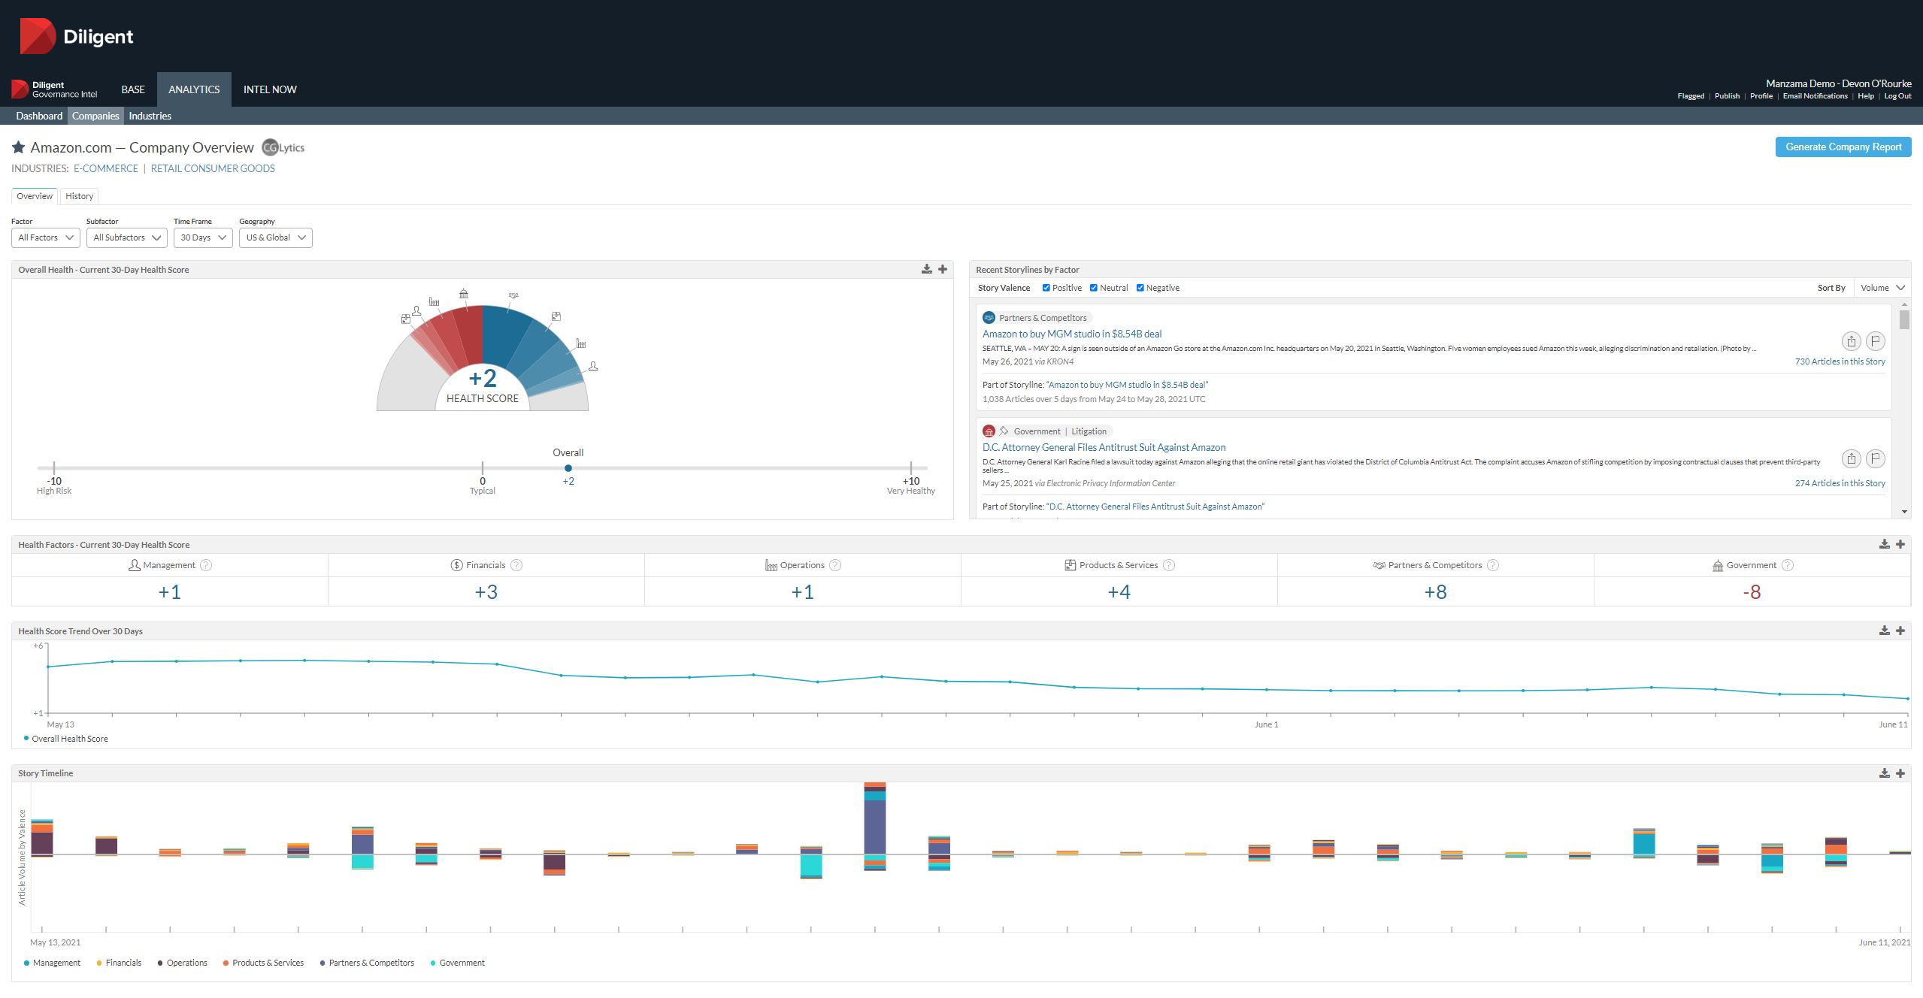Flag the Amazon to buy MGM story

[x=1876, y=341]
